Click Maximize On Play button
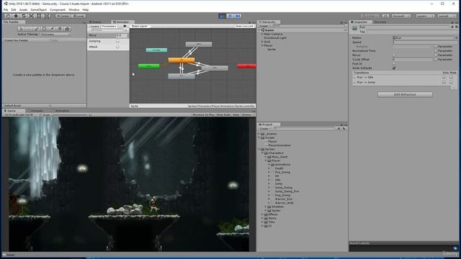 click(x=203, y=115)
